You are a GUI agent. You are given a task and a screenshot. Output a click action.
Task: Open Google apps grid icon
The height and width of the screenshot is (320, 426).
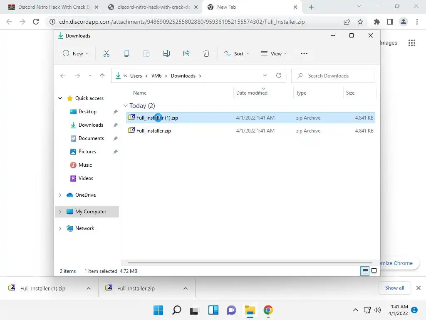412,43
